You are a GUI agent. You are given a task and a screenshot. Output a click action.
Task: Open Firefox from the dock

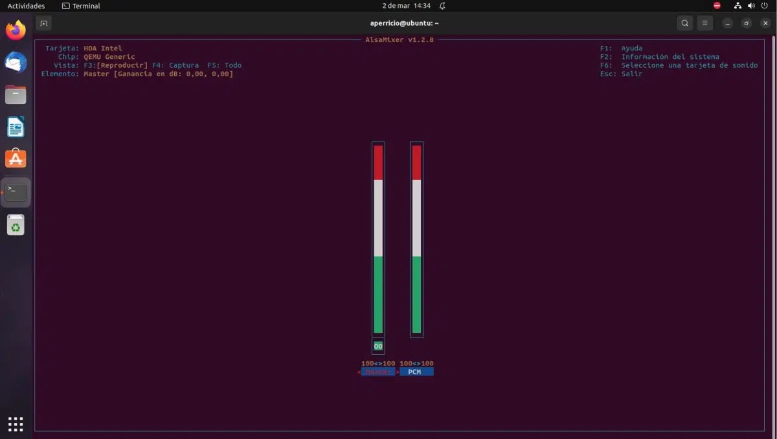[x=15, y=30]
